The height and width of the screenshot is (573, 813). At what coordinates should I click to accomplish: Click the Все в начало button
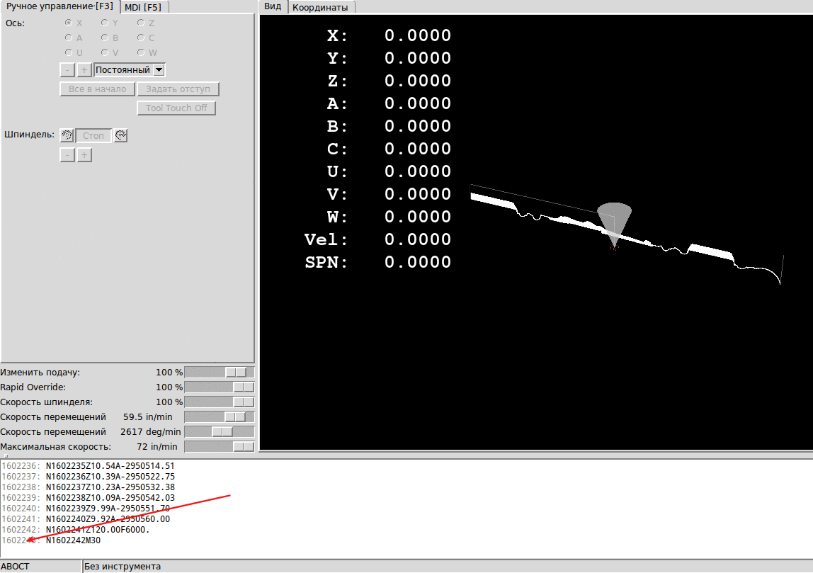(98, 89)
